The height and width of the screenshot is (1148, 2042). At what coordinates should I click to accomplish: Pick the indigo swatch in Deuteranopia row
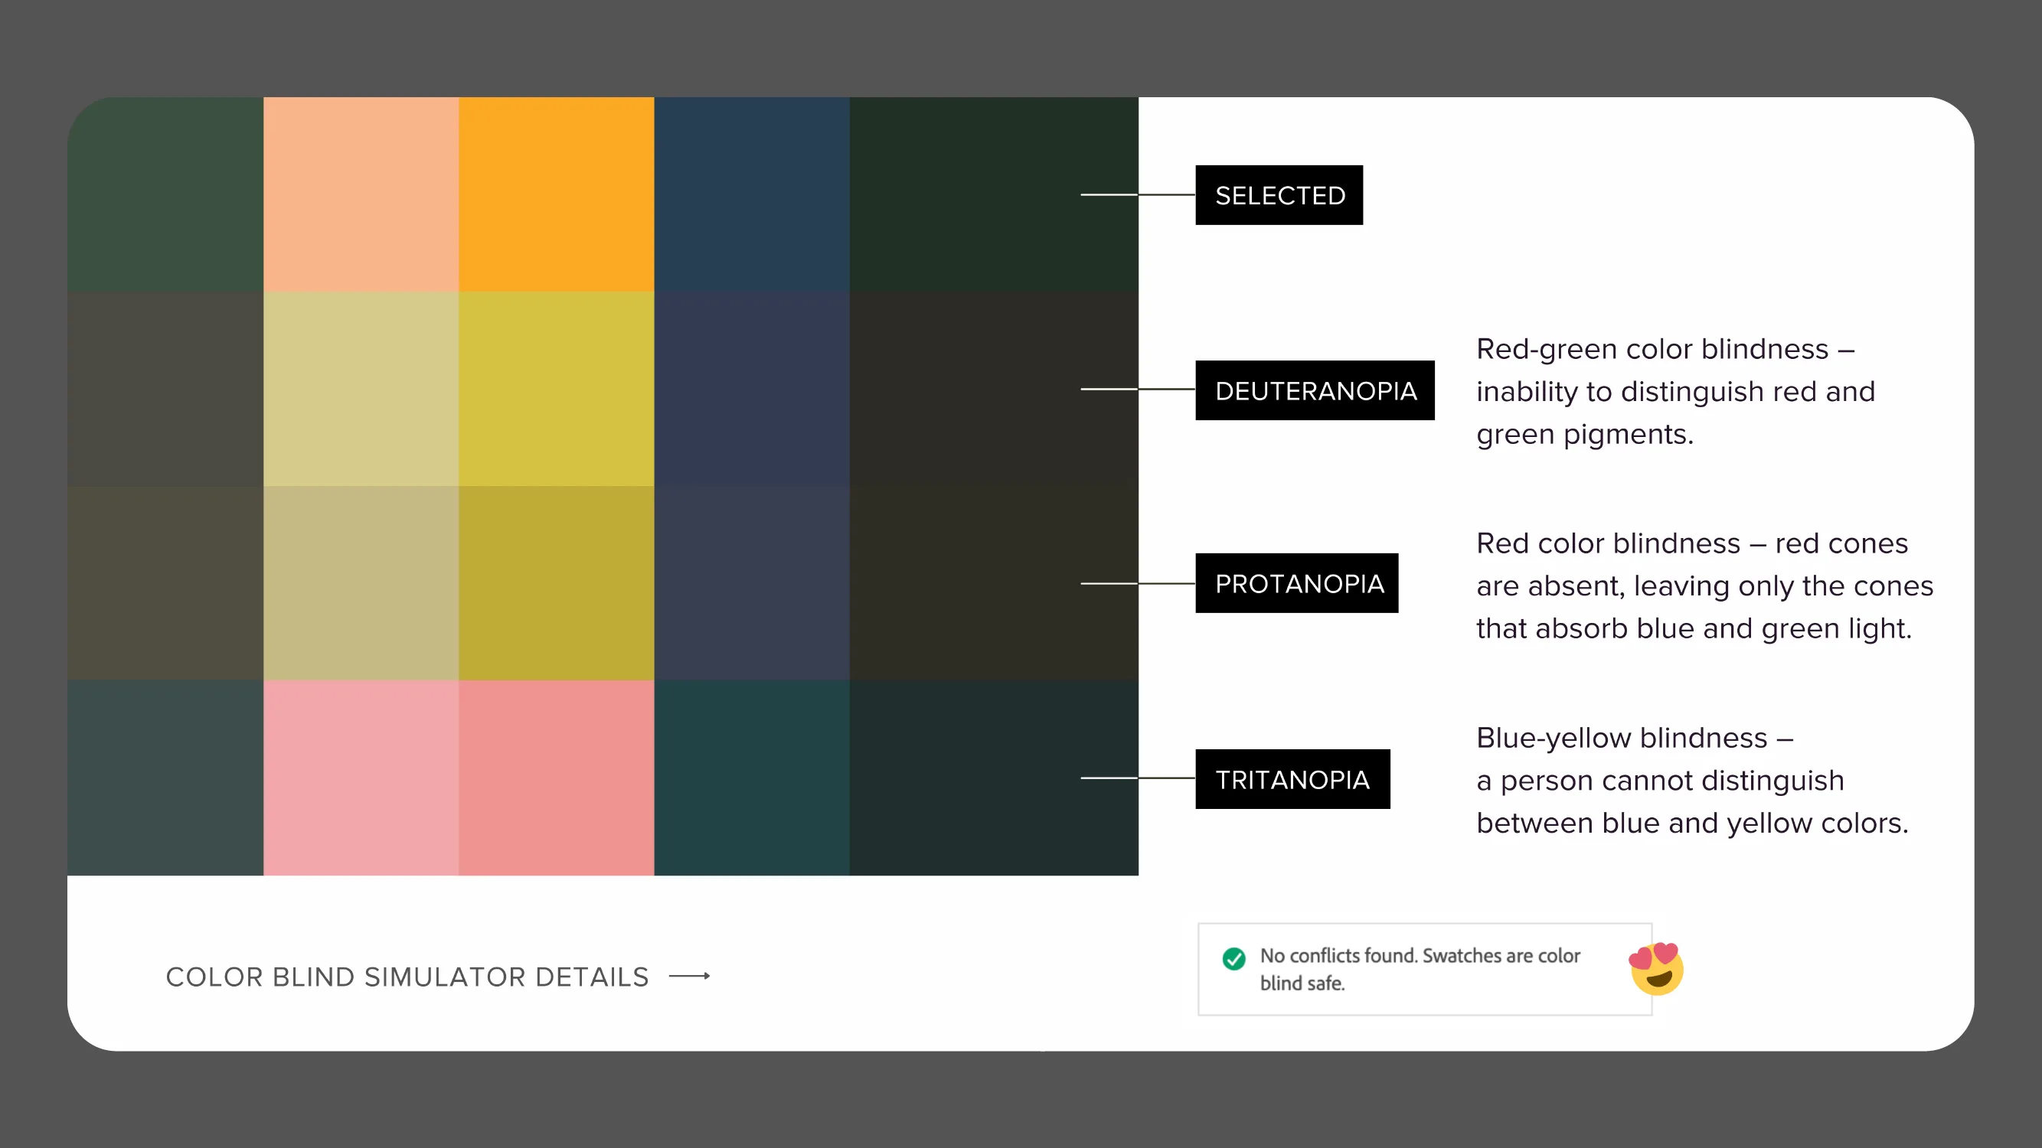pyautogui.click(x=751, y=388)
